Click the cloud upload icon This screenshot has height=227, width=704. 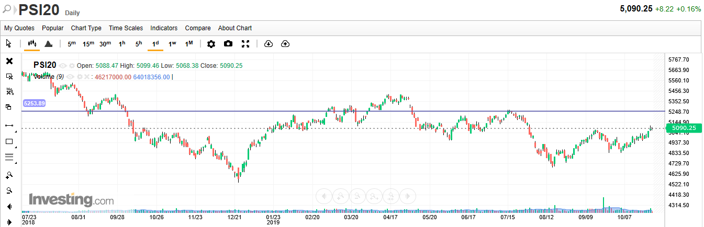point(285,44)
